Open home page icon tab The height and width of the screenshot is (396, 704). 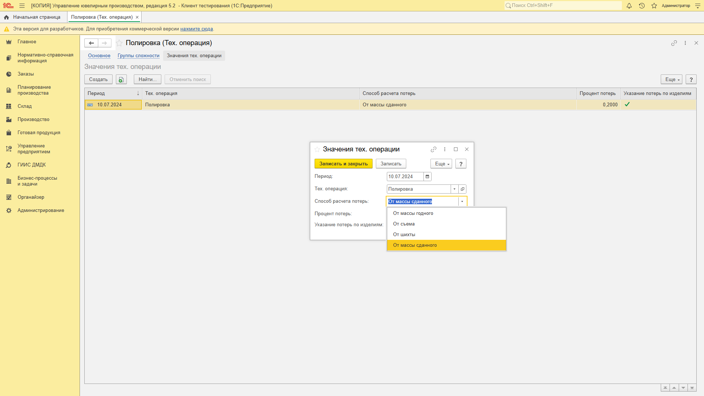[x=6, y=17]
